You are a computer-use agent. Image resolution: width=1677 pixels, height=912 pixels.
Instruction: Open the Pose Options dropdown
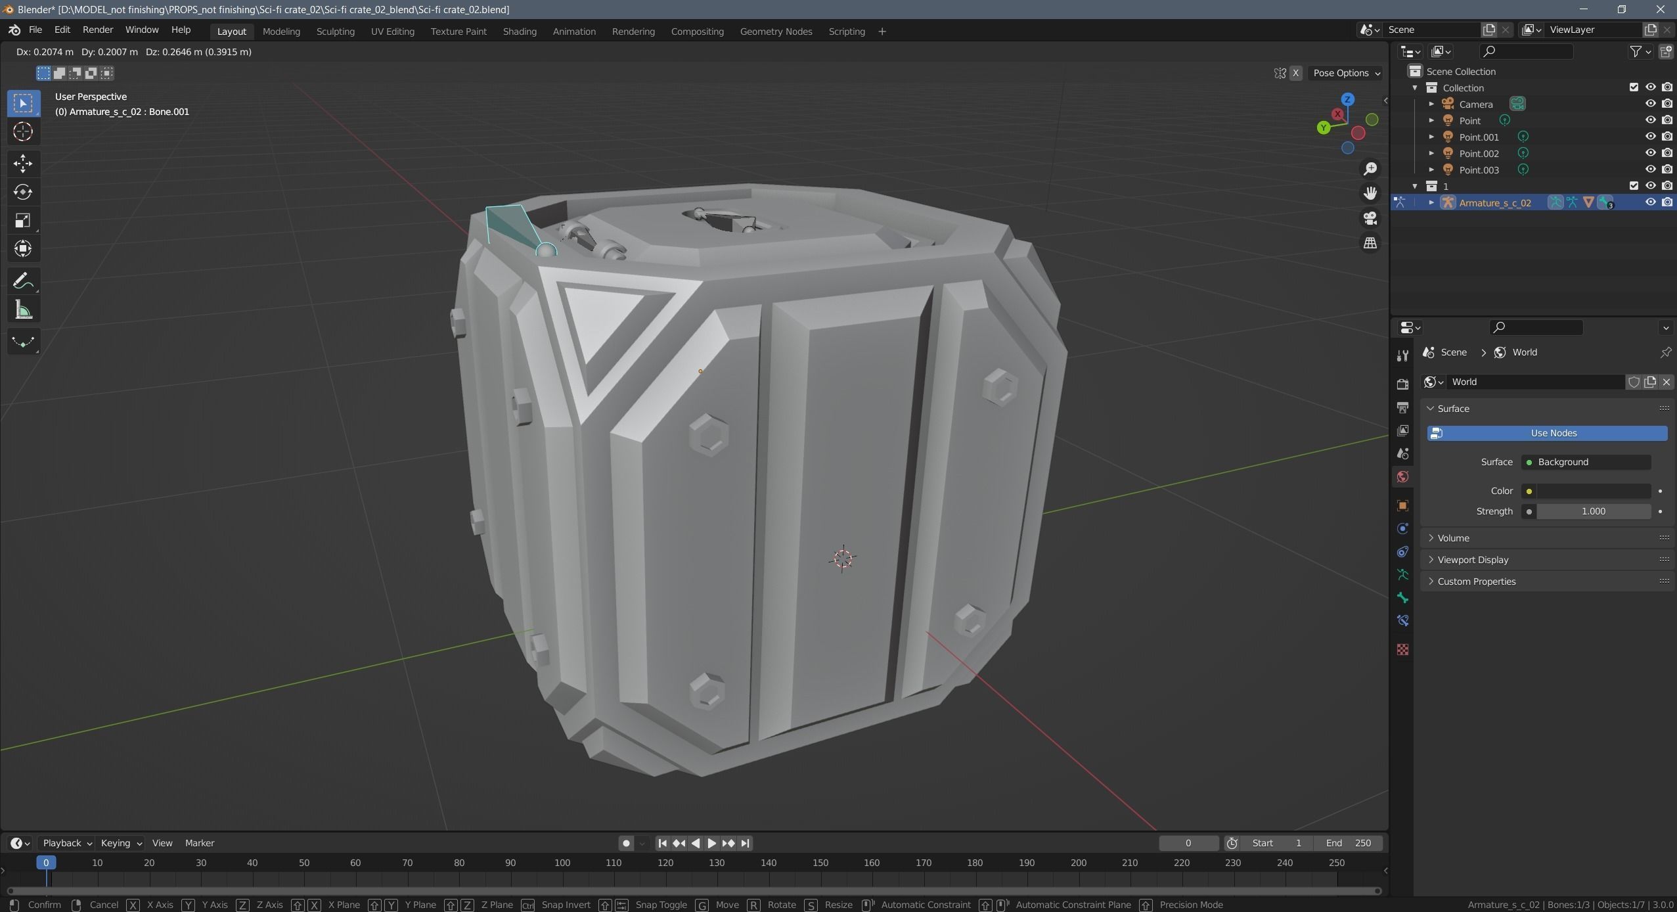click(1347, 73)
